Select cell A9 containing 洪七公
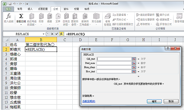The width and height of the screenshot is (184, 110). coord(17,83)
